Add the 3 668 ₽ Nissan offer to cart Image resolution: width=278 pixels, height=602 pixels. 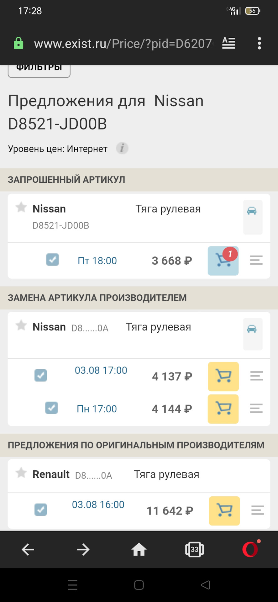coord(223,261)
